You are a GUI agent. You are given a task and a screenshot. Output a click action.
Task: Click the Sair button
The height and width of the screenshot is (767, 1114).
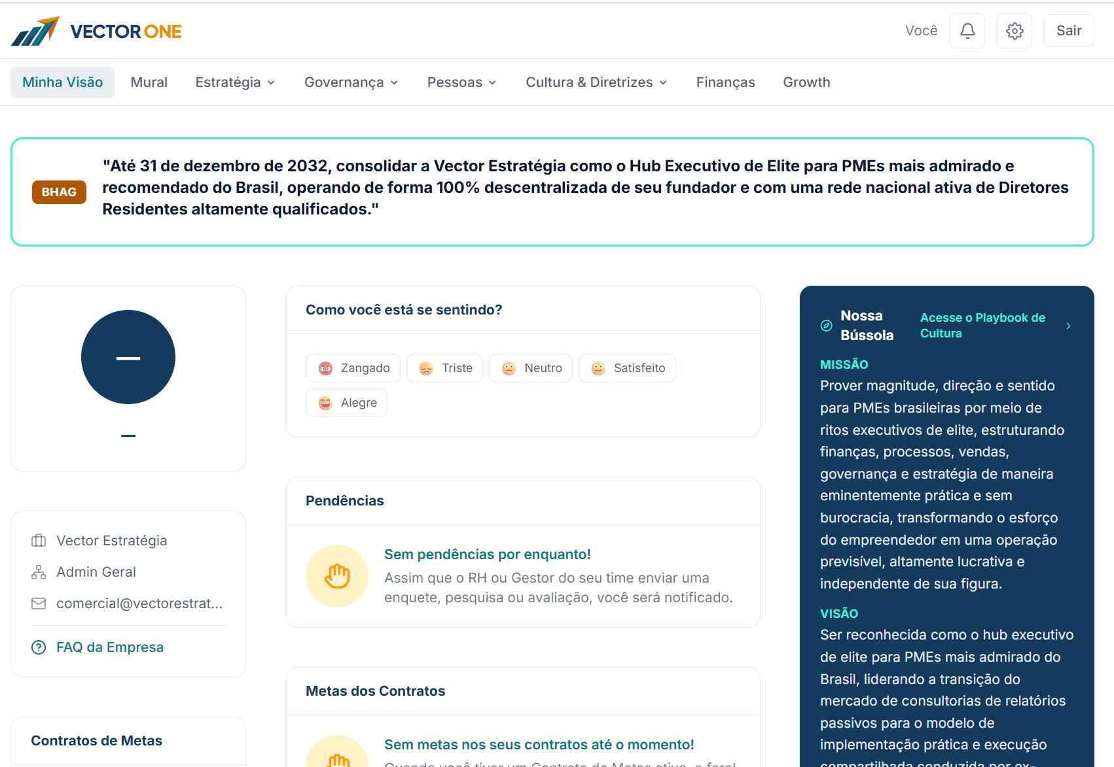click(x=1069, y=31)
